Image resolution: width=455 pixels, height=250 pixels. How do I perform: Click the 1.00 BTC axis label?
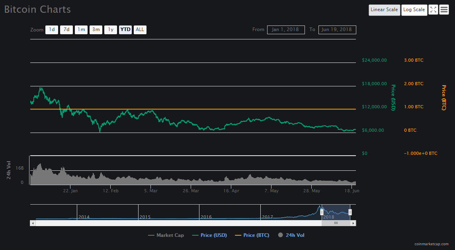414,107
